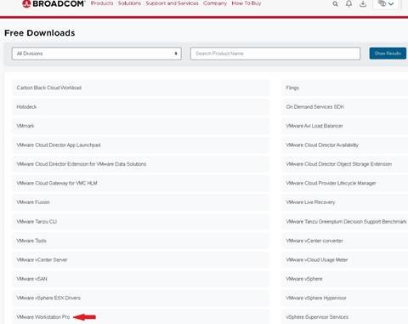Open the How To Buy menu
Viewport: 408px width, 324px height.
click(x=246, y=3)
